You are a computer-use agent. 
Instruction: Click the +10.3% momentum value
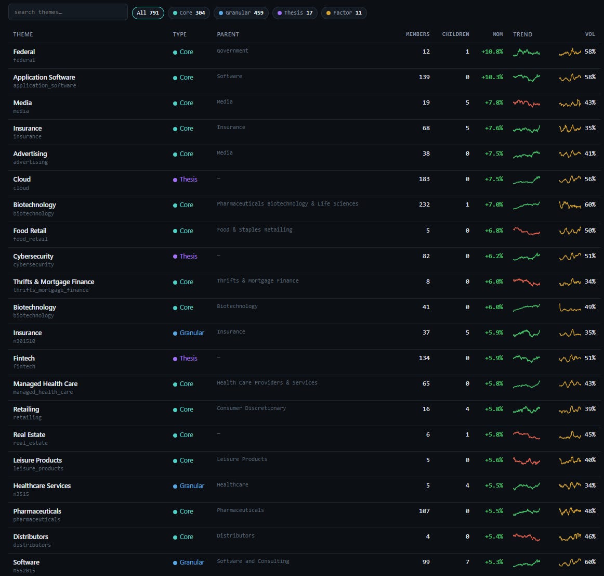492,76
